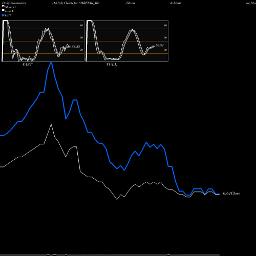This screenshot has height=256, width=256.
Task: Click the 50 axis label in FAST chart
Action: click(81, 37)
